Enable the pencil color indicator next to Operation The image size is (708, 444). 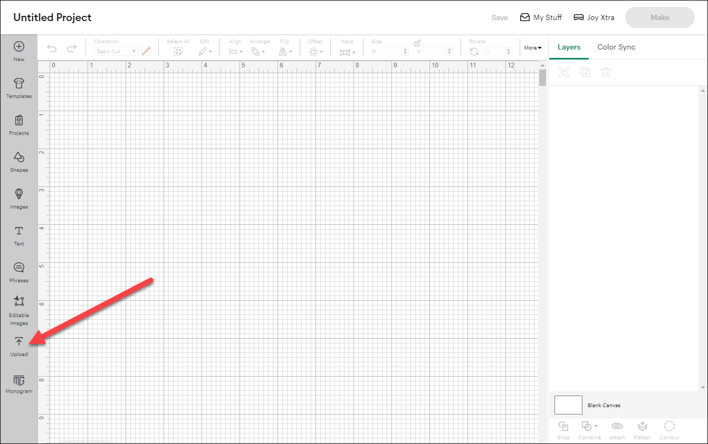pyautogui.click(x=146, y=51)
